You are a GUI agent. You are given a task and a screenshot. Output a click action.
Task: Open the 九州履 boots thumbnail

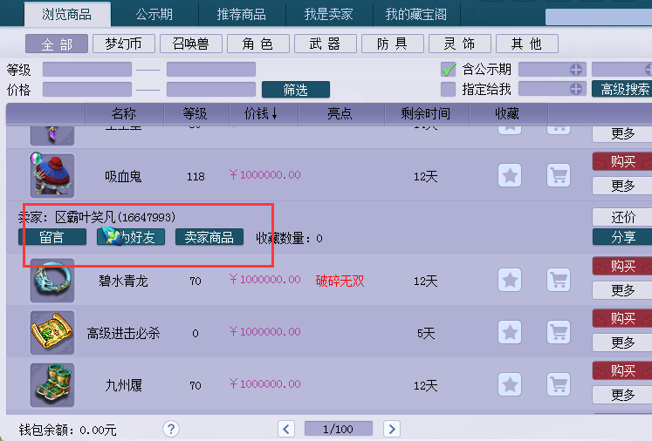[x=52, y=385]
